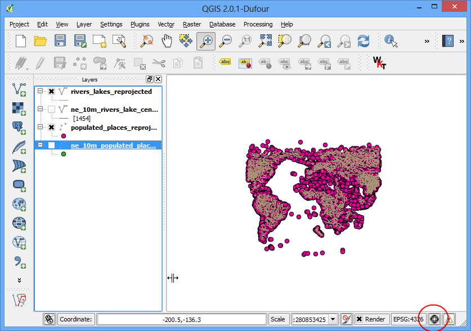Save project with the floppy disk icon
This screenshot has height=331, width=471.
[x=60, y=40]
